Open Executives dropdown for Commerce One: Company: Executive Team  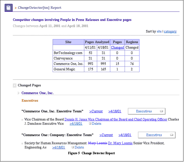(x=157, y=135)
